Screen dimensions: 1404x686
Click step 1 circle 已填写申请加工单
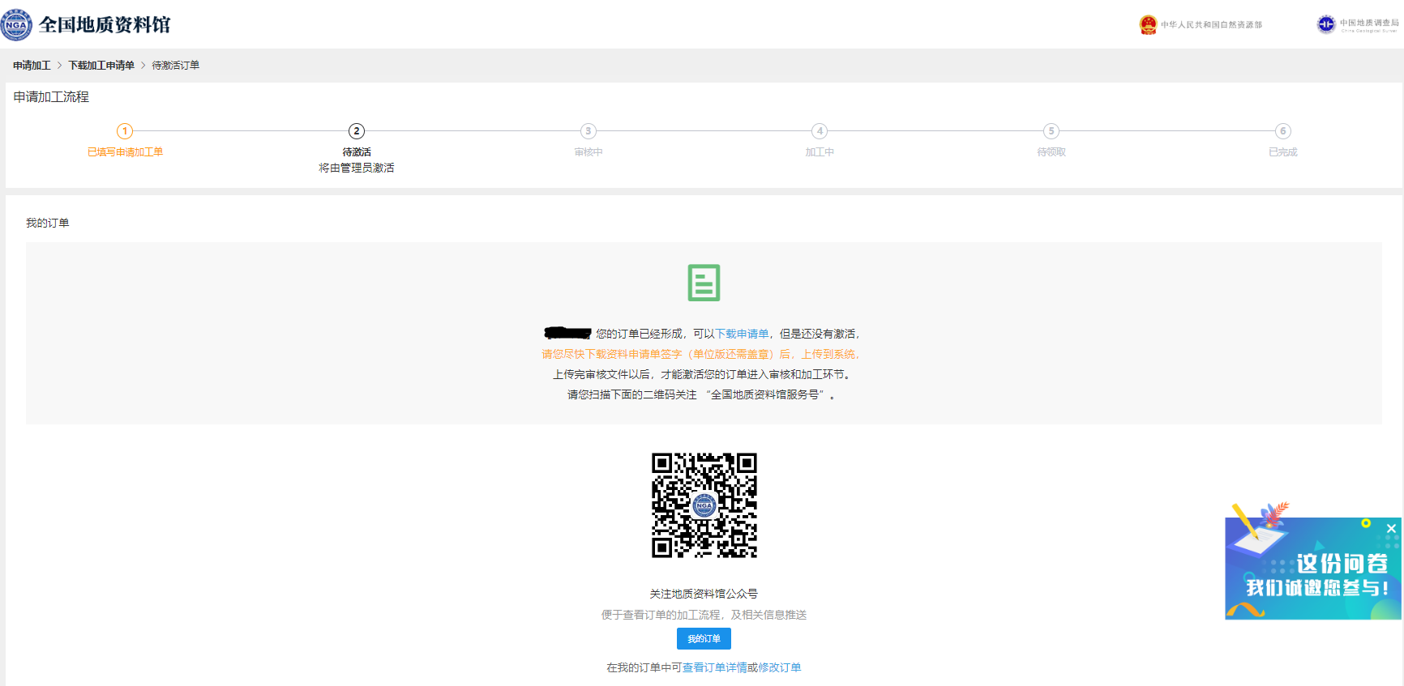click(125, 131)
